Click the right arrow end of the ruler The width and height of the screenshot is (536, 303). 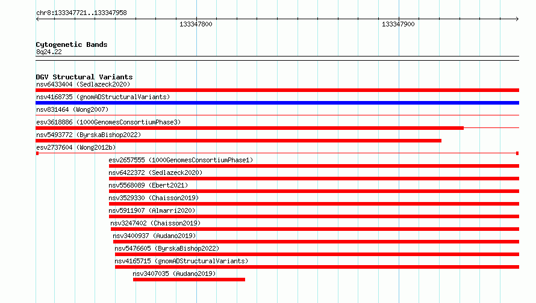click(x=517, y=19)
